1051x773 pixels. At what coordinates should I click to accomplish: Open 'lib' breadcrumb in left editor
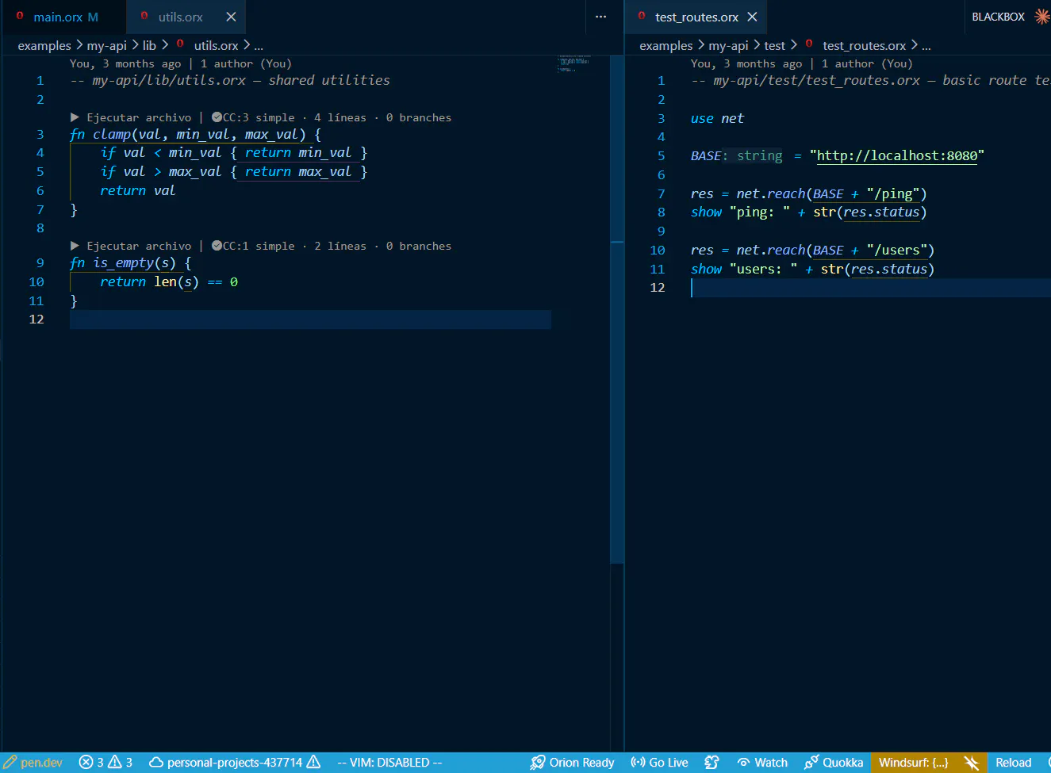[x=149, y=46]
